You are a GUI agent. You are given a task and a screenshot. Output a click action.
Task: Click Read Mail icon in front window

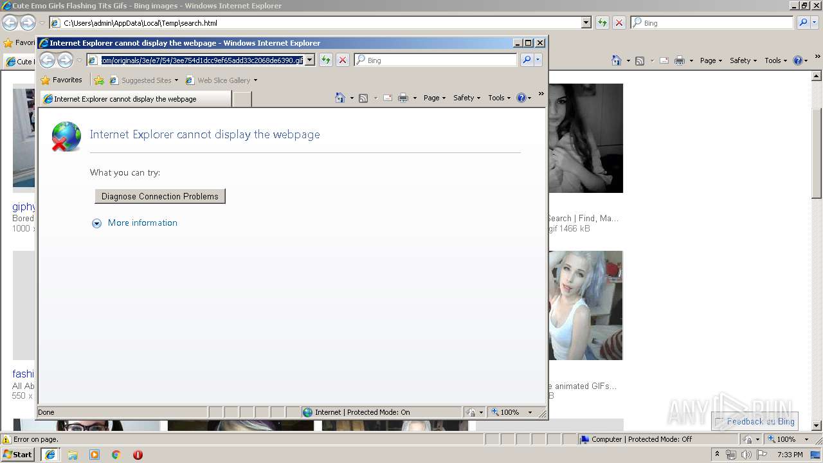pos(388,98)
